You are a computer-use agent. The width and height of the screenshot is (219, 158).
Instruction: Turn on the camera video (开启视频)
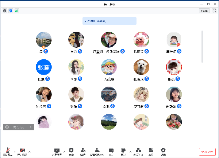22,151
